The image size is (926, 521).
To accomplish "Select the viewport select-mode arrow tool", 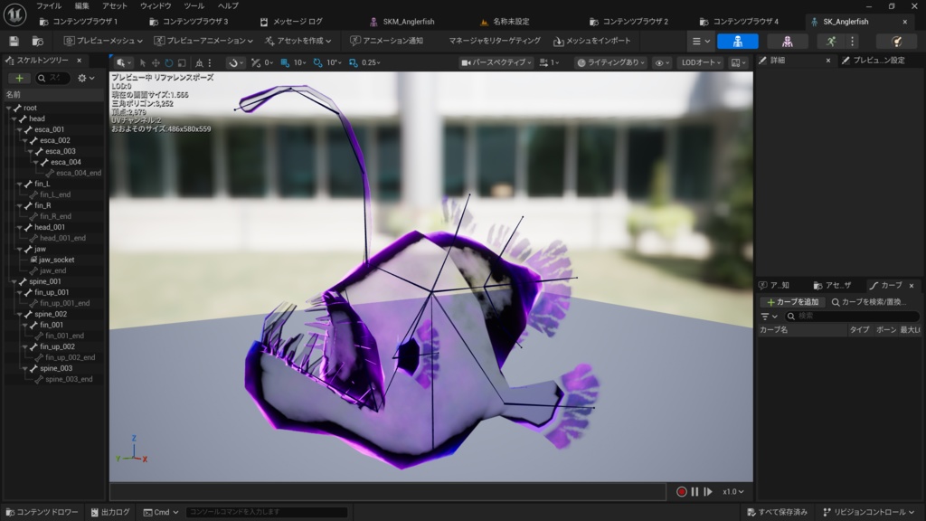I will 142,62.
